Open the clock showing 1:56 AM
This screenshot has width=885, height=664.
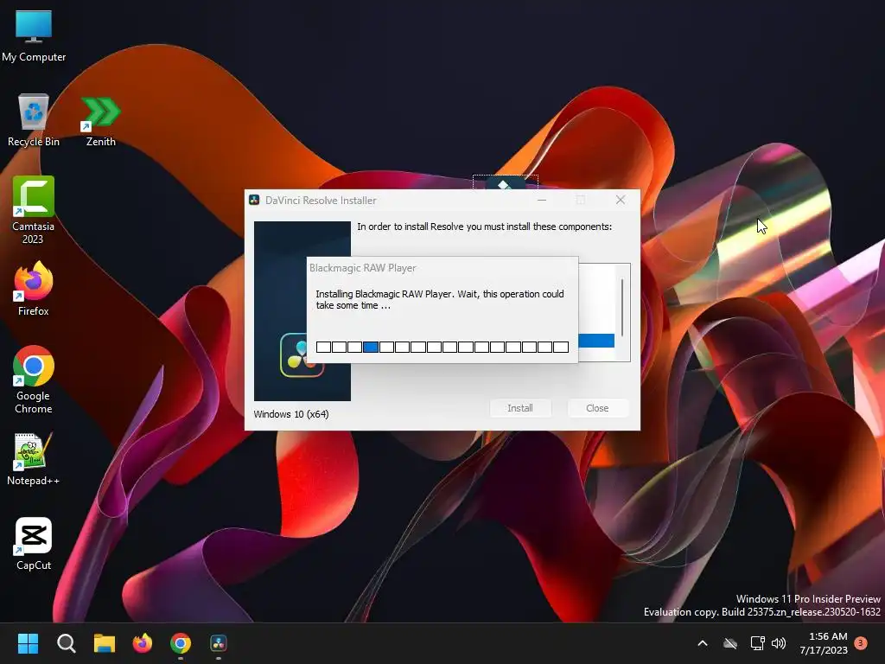824,643
